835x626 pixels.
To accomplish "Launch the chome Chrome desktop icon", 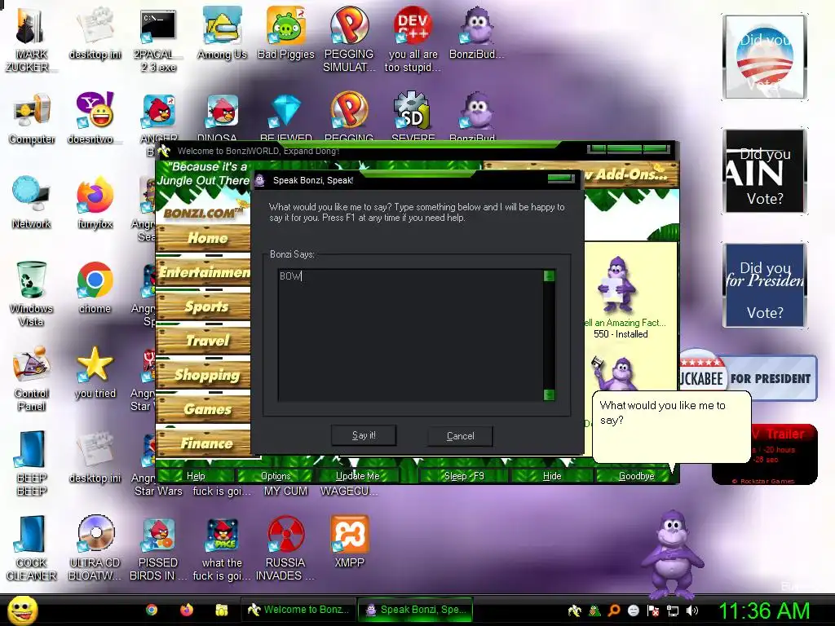I will tap(95, 288).
